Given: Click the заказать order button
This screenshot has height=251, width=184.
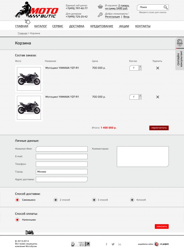Looking at the screenshot, I should tap(162, 227).
